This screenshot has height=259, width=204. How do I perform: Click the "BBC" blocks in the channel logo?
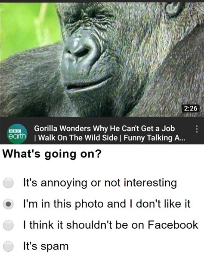15,131
